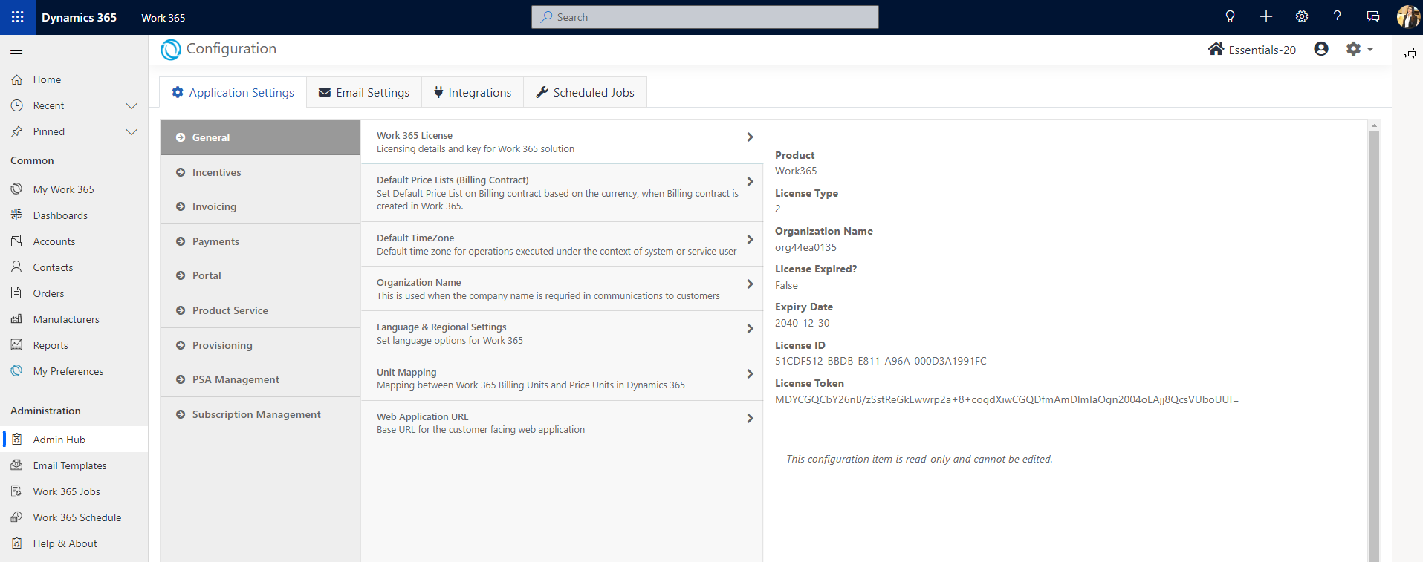Select the Subscription Management category
This screenshot has width=1423, height=562.
[260, 414]
